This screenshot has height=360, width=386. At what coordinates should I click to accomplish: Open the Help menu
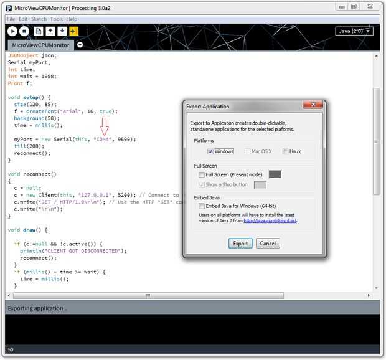coord(72,19)
